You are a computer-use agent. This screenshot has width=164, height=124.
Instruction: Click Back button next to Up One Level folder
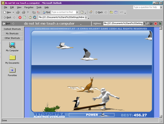pos(99,12)
